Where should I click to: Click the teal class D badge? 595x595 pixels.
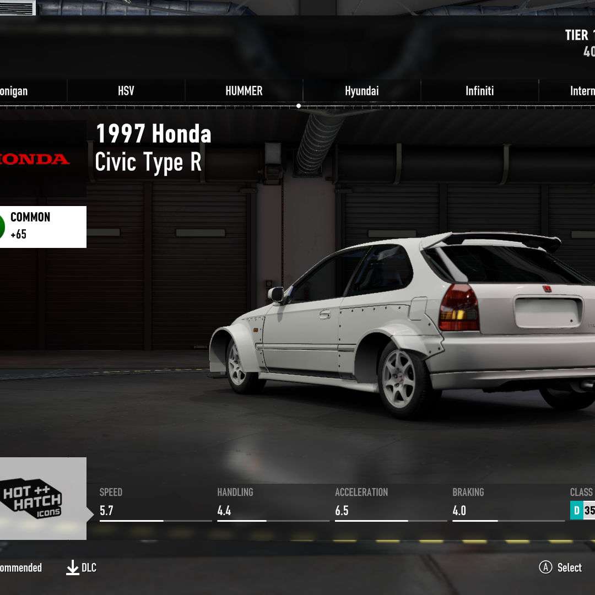(576, 511)
